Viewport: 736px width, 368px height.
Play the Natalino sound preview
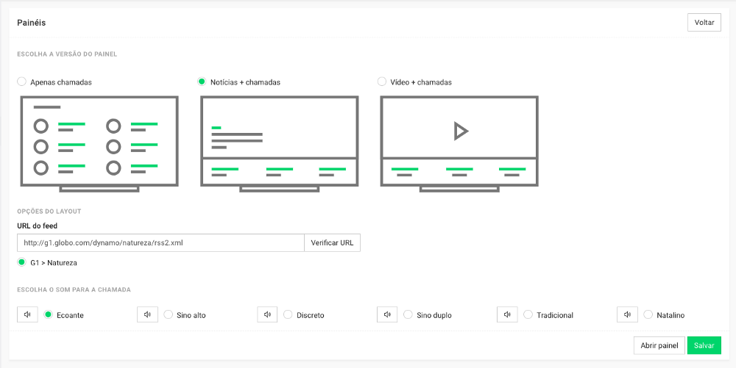pyautogui.click(x=627, y=314)
